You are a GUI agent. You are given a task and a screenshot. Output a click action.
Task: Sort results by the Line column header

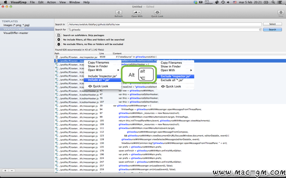(106, 53)
